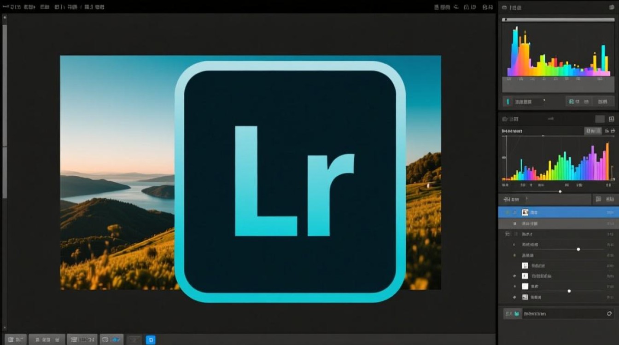Collapse the third row's tree group icon
Viewport: 619px width, 345px height.
point(507,234)
